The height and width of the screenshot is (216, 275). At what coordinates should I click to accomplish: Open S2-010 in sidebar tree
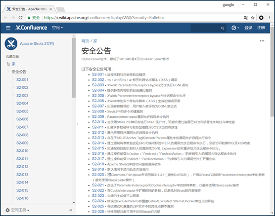(22, 151)
